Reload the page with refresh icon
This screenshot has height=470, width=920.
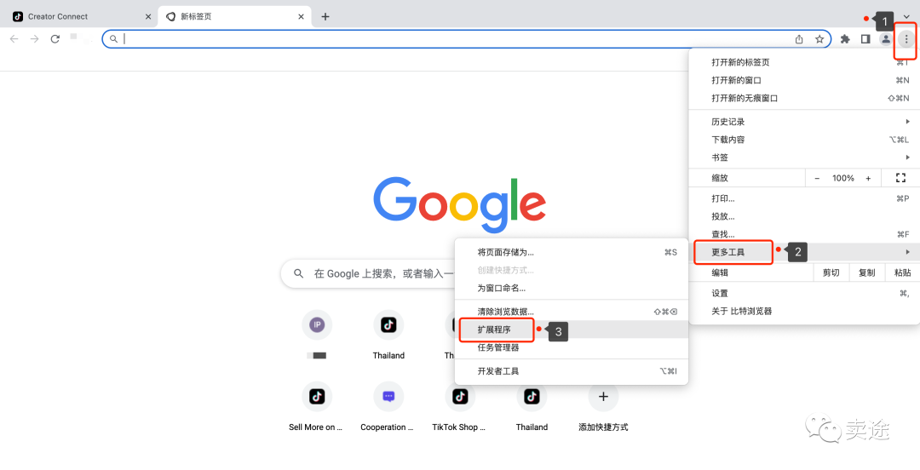pyautogui.click(x=55, y=38)
